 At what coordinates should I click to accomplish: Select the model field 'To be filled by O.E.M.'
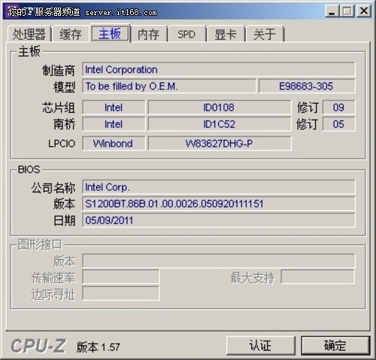pyautogui.click(x=169, y=86)
